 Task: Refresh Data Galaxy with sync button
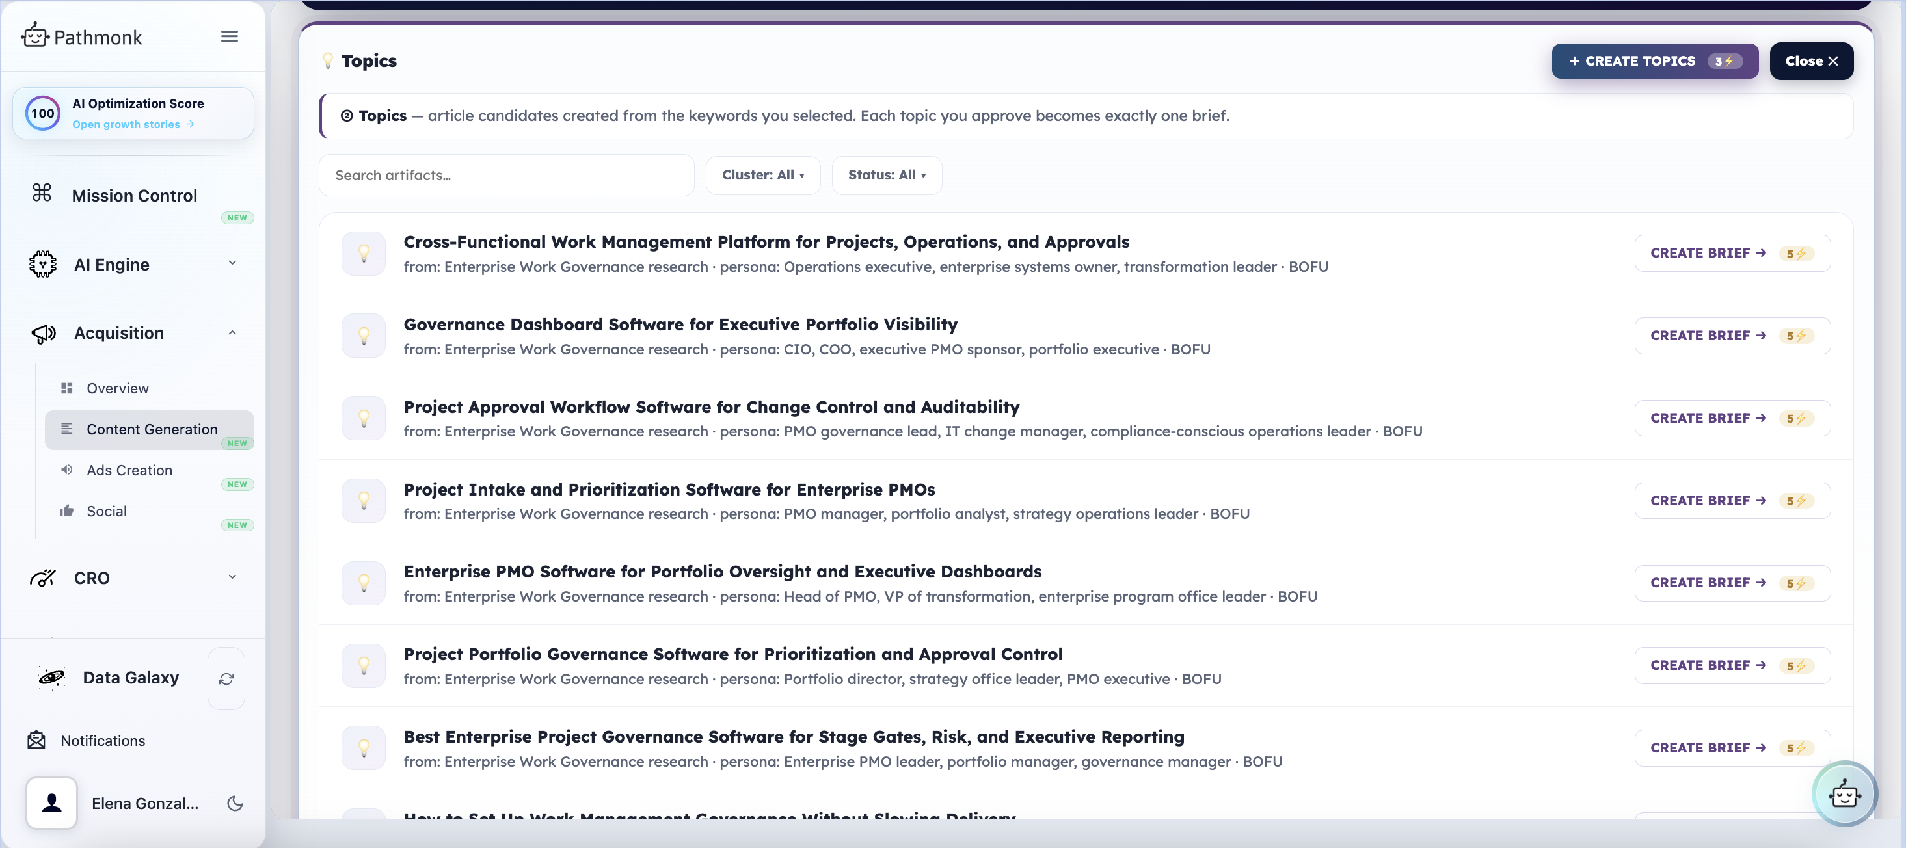(226, 678)
